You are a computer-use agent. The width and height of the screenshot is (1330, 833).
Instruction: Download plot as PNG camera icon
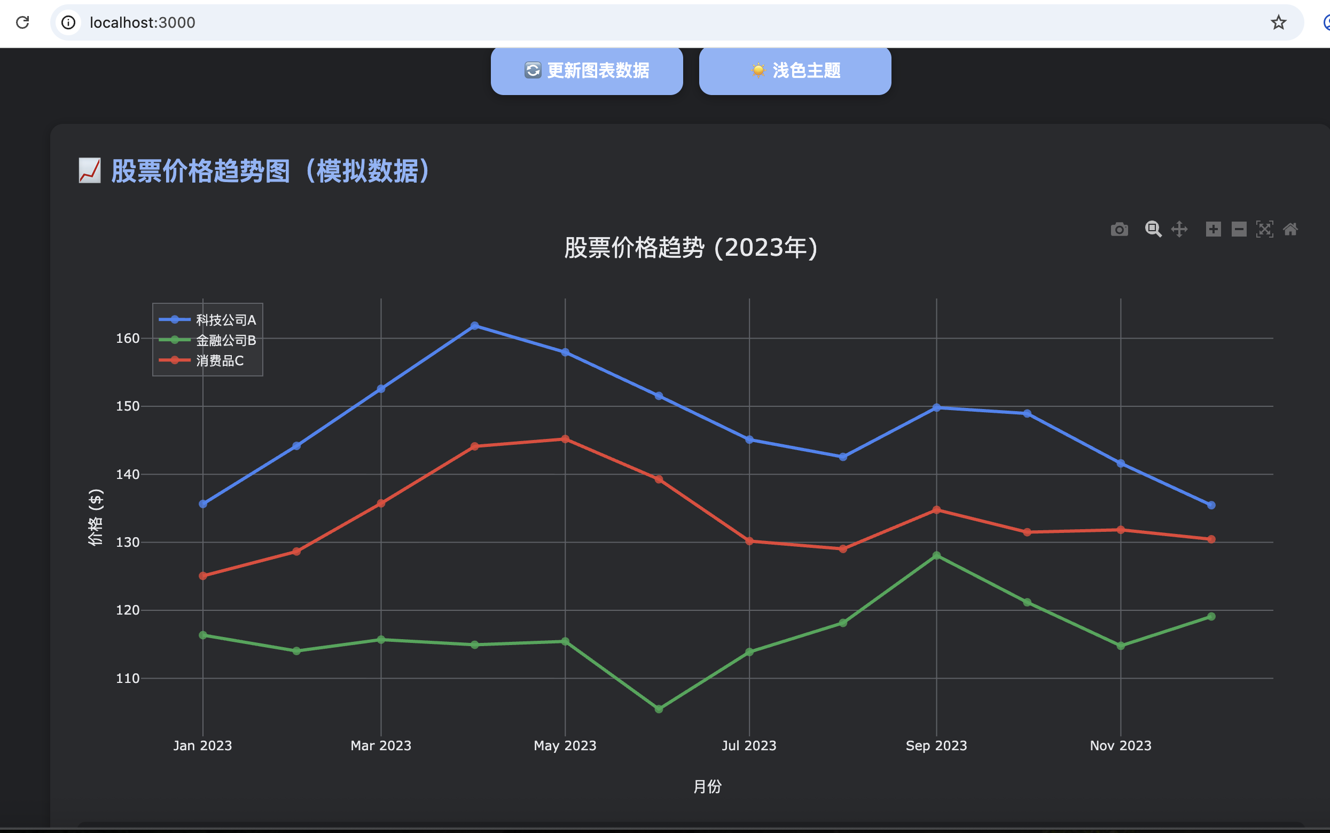[1119, 229]
